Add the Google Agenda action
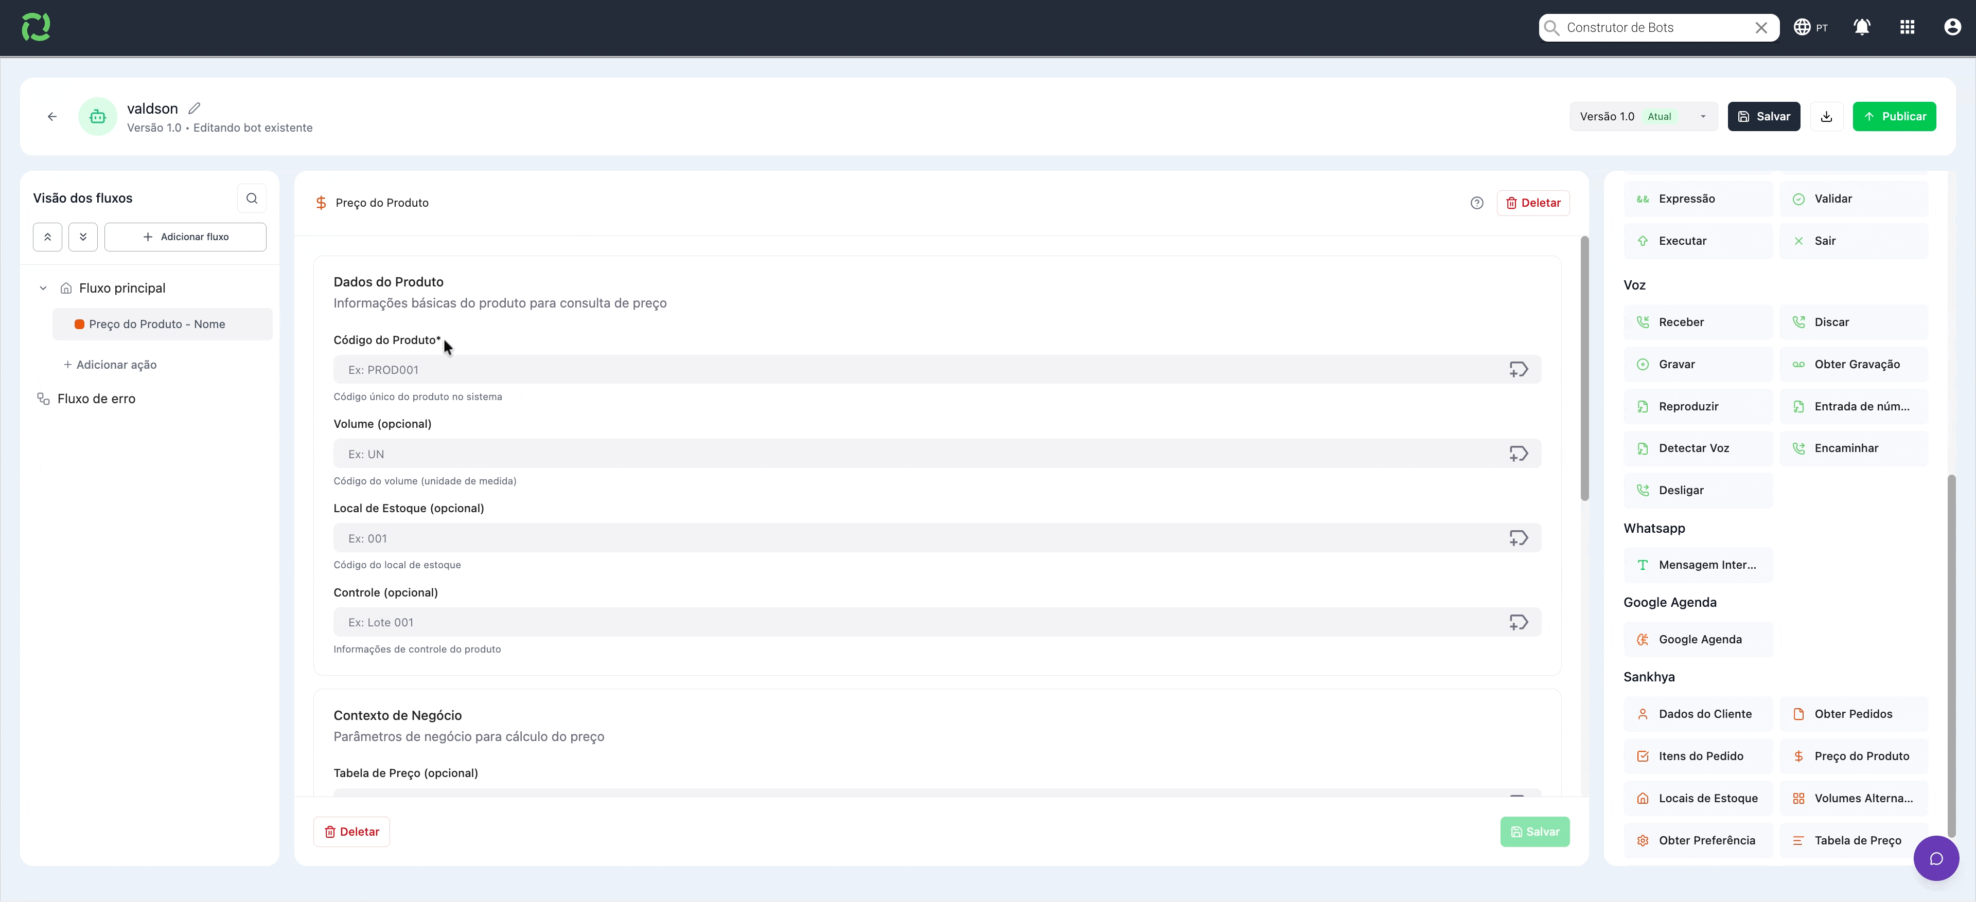The height and width of the screenshot is (902, 1976). pos(1698,639)
